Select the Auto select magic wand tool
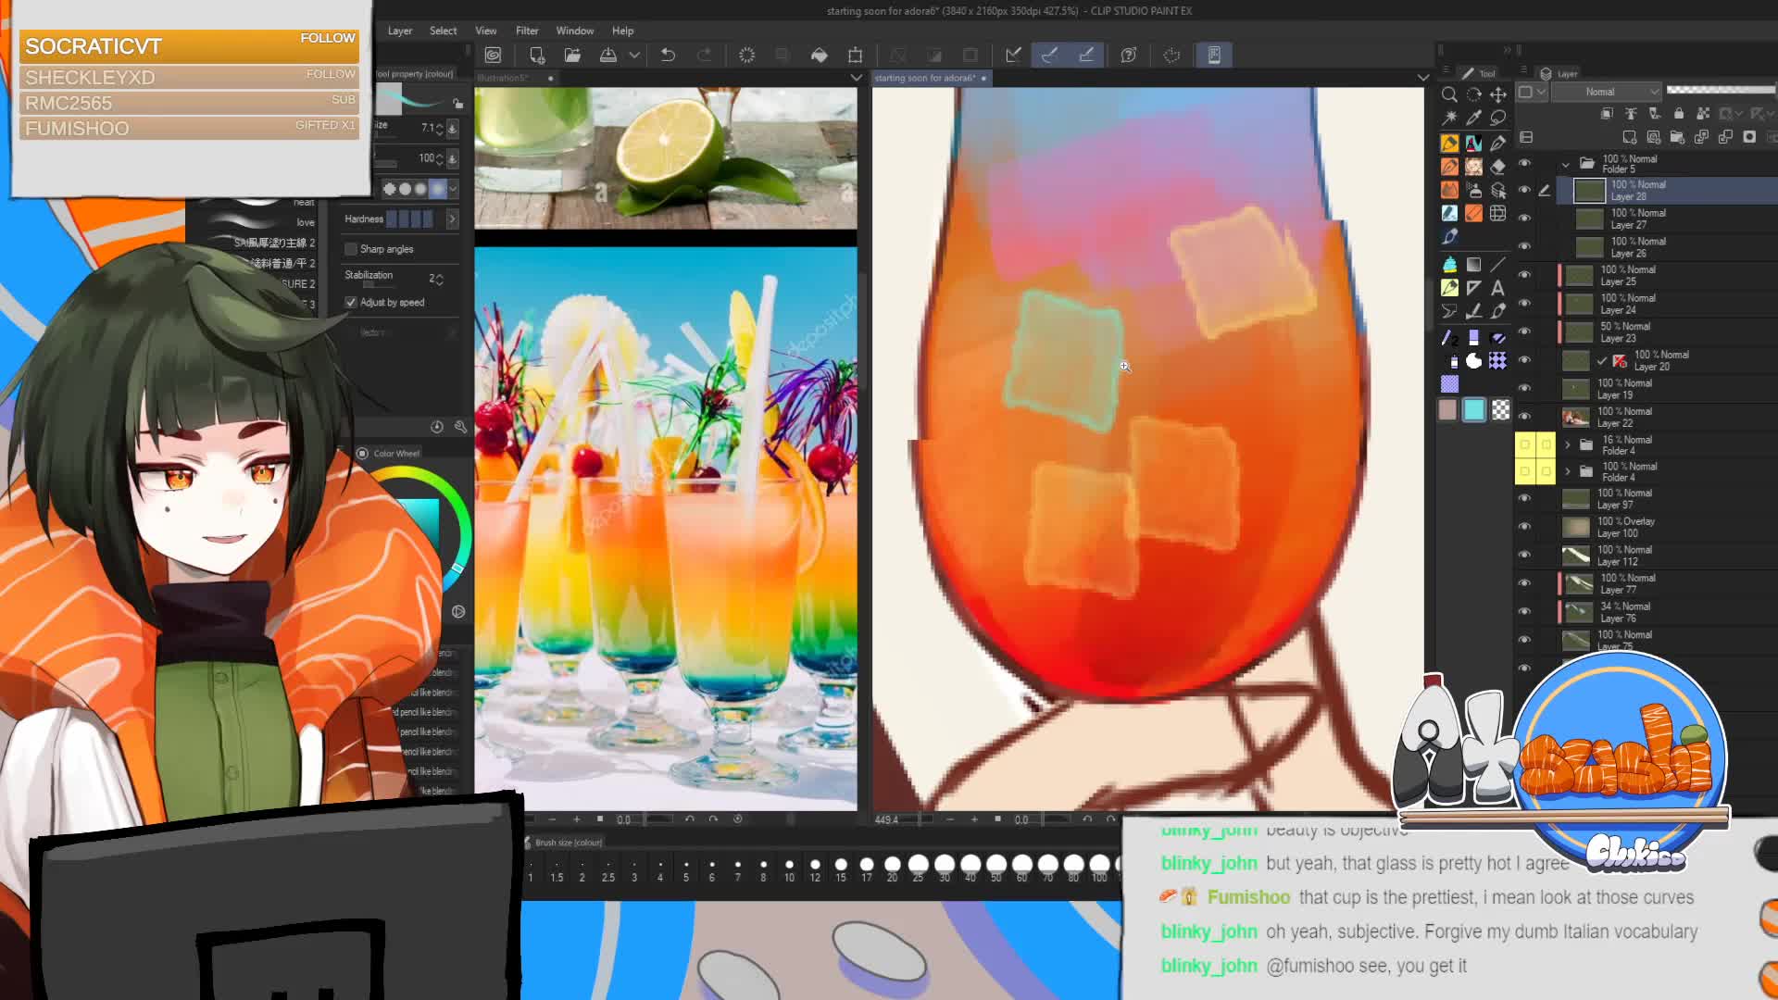Screen dimensions: 1778x1000 [x=1449, y=118]
